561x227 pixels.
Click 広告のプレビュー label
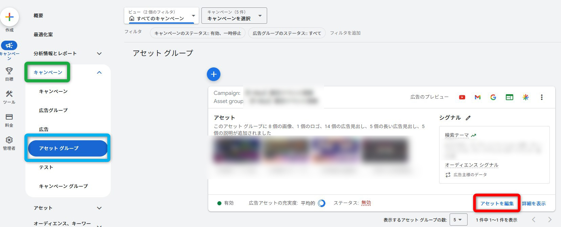click(x=429, y=97)
